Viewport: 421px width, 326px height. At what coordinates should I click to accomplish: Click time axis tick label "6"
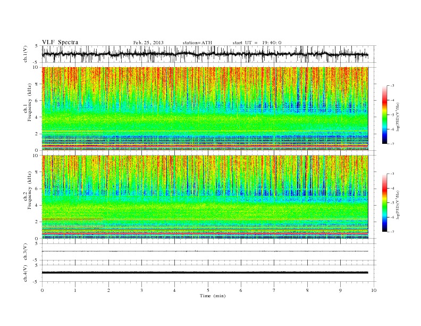[x=241, y=290]
